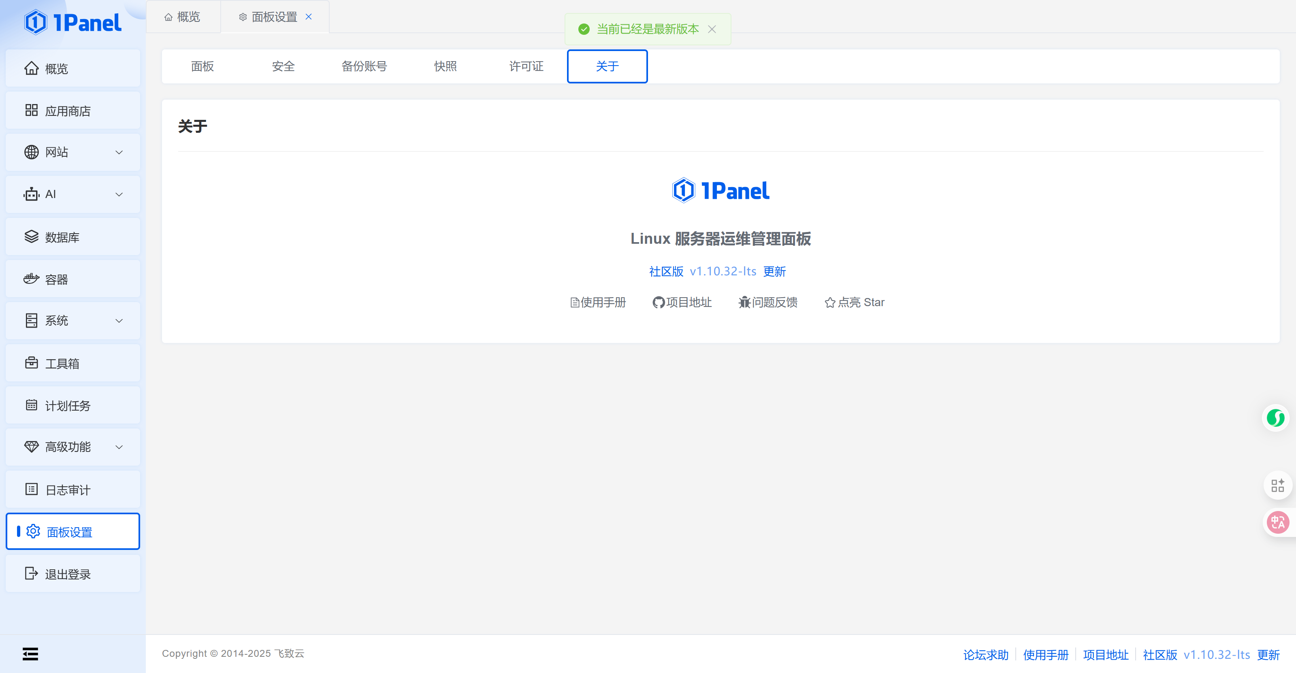Click the v1.10.32-lts version in About card

click(x=723, y=272)
